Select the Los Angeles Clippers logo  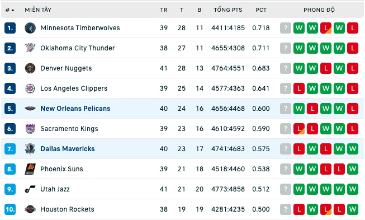30,88
